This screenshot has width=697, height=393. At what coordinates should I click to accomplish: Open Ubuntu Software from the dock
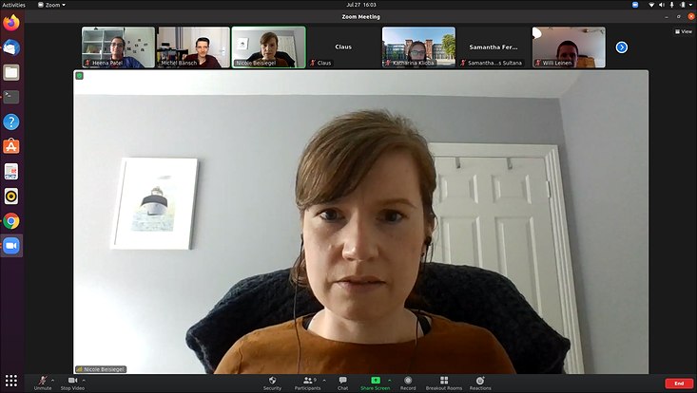coord(11,146)
